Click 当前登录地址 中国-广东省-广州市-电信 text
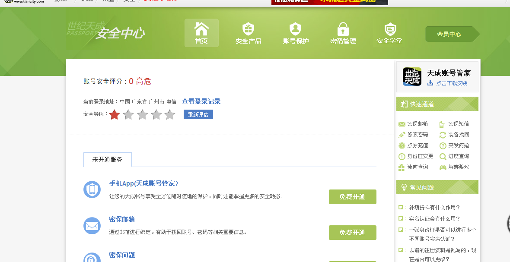510x262 pixels. click(x=130, y=101)
